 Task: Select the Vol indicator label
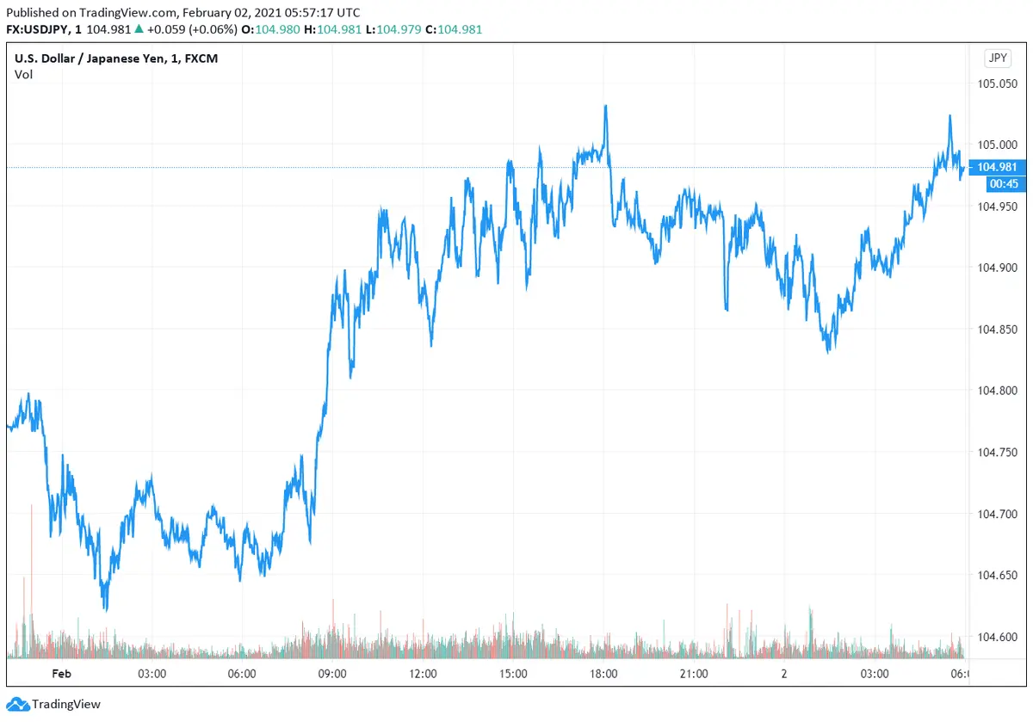(x=24, y=75)
